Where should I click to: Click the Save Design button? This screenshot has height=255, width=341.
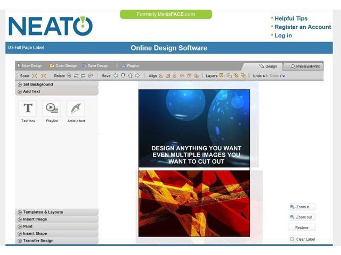click(x=95, y=66)
